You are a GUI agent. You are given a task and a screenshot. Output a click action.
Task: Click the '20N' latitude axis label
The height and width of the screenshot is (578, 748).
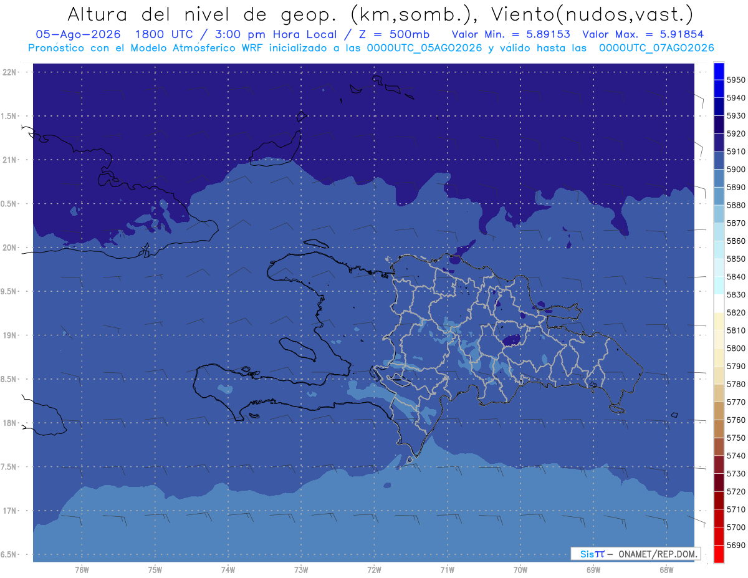point(9,248)
